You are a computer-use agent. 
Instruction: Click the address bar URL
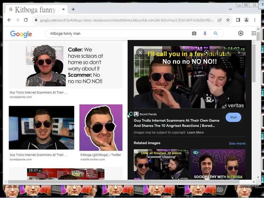(x=127, y=20)
